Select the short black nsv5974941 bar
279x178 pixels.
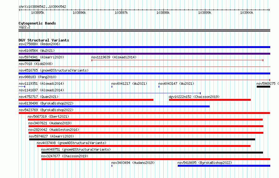29,60
